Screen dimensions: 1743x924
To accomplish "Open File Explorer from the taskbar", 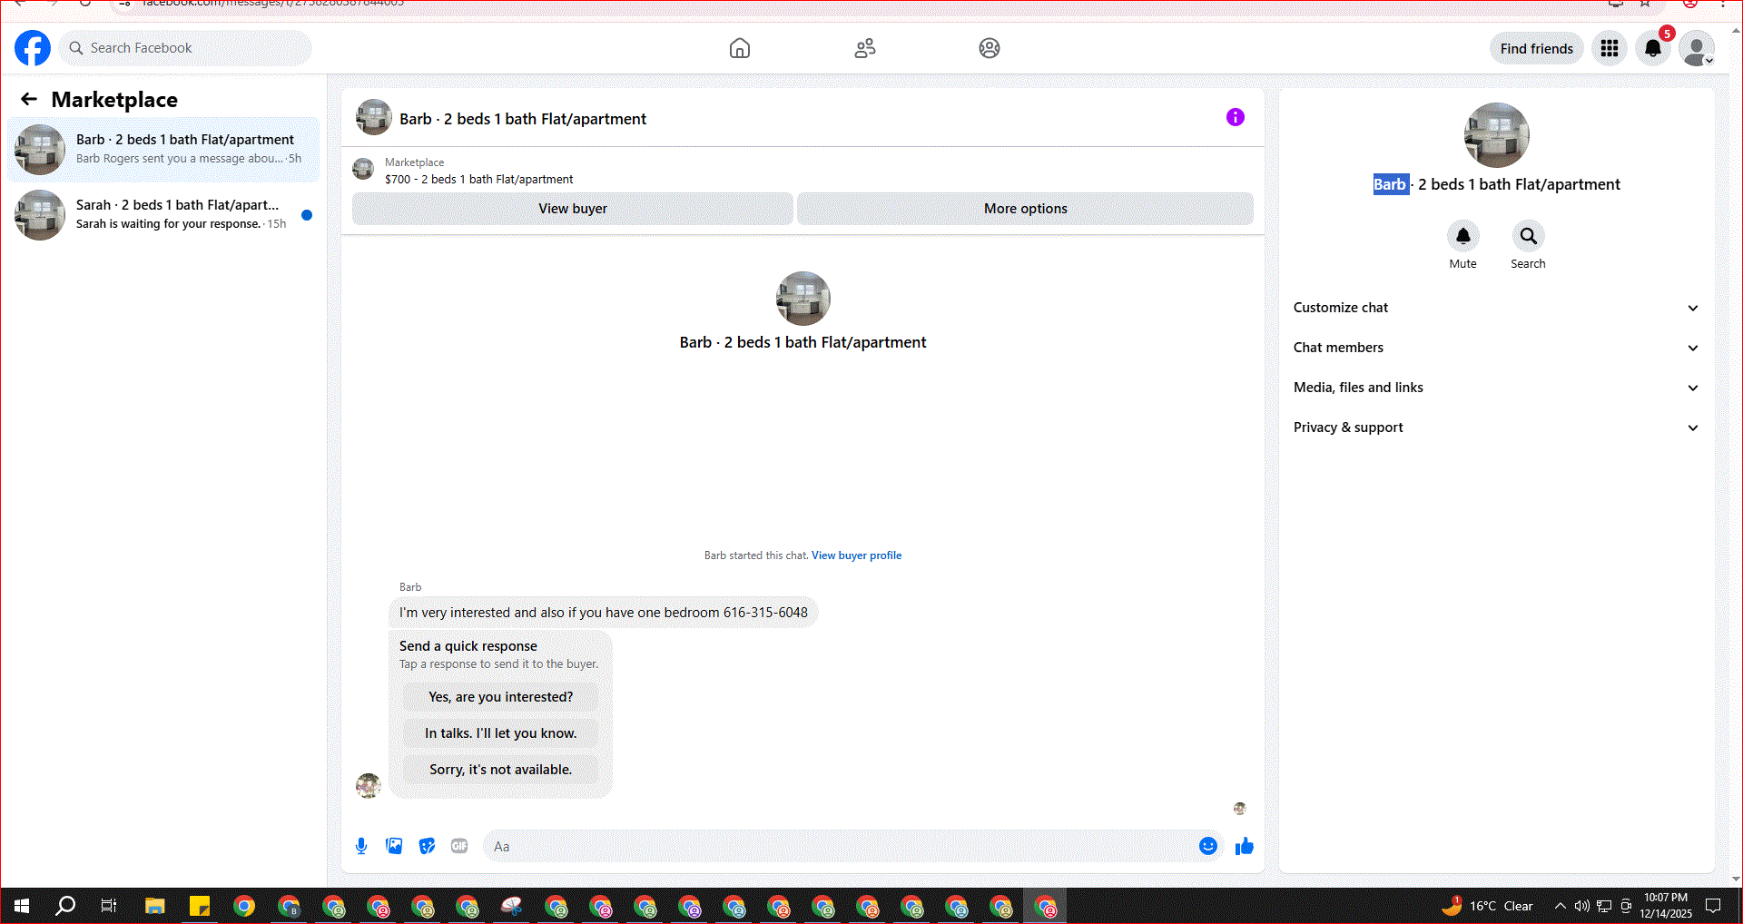I will [x=155, y=906].
